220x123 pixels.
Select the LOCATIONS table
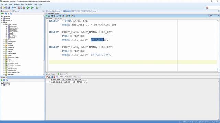[x=13, y=36]
